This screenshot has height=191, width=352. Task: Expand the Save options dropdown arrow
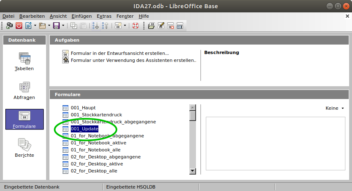click(63, 26)
